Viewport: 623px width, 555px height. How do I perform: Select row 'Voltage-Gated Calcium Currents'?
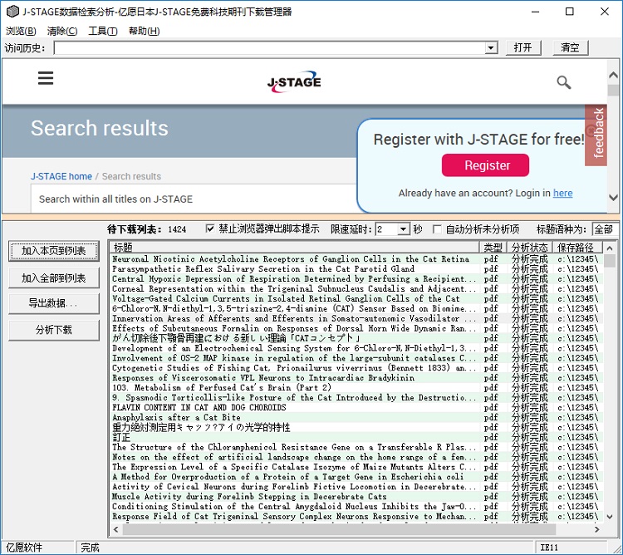coord(356,299)
